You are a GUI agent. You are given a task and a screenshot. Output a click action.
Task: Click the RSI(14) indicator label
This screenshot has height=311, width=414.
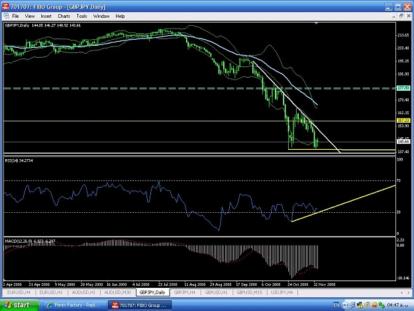click(x=19, y=160)
